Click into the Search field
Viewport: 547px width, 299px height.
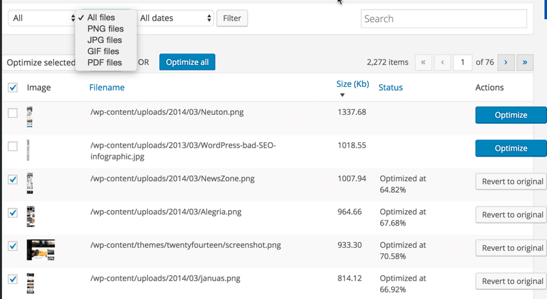coord(444,19)
